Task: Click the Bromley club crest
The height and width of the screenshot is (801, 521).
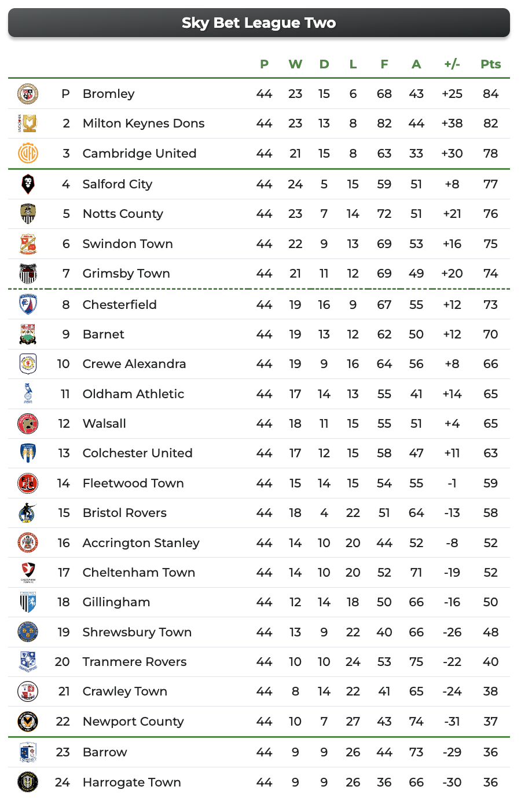Action: click(28, 94)
